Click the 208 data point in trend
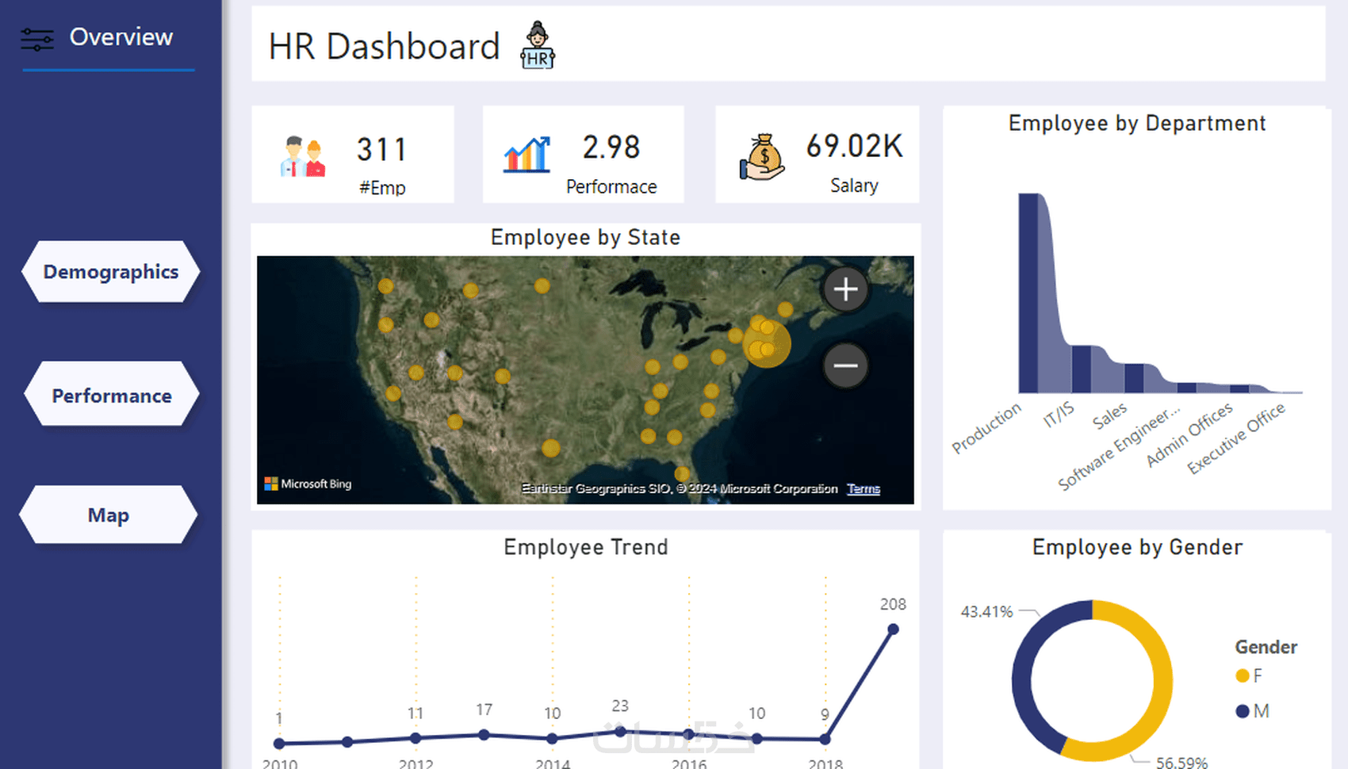The width and height of the screenshot is (1348, 769). pyautogui.click(x=893, y=629)
